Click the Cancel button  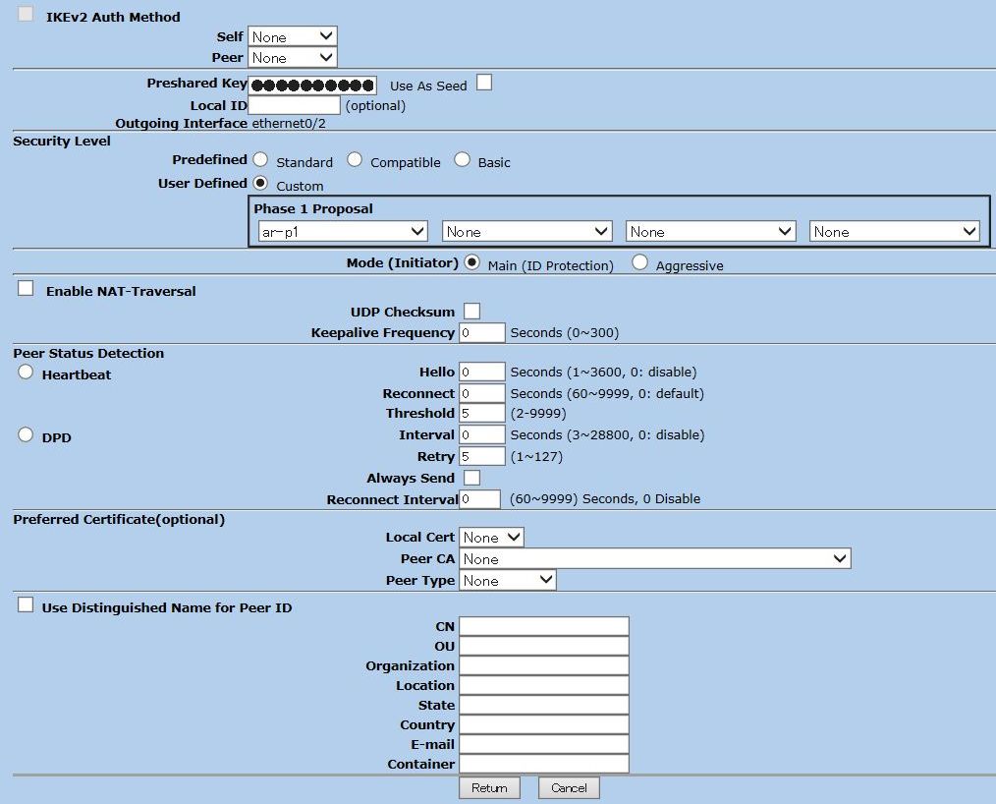point(569,788)
